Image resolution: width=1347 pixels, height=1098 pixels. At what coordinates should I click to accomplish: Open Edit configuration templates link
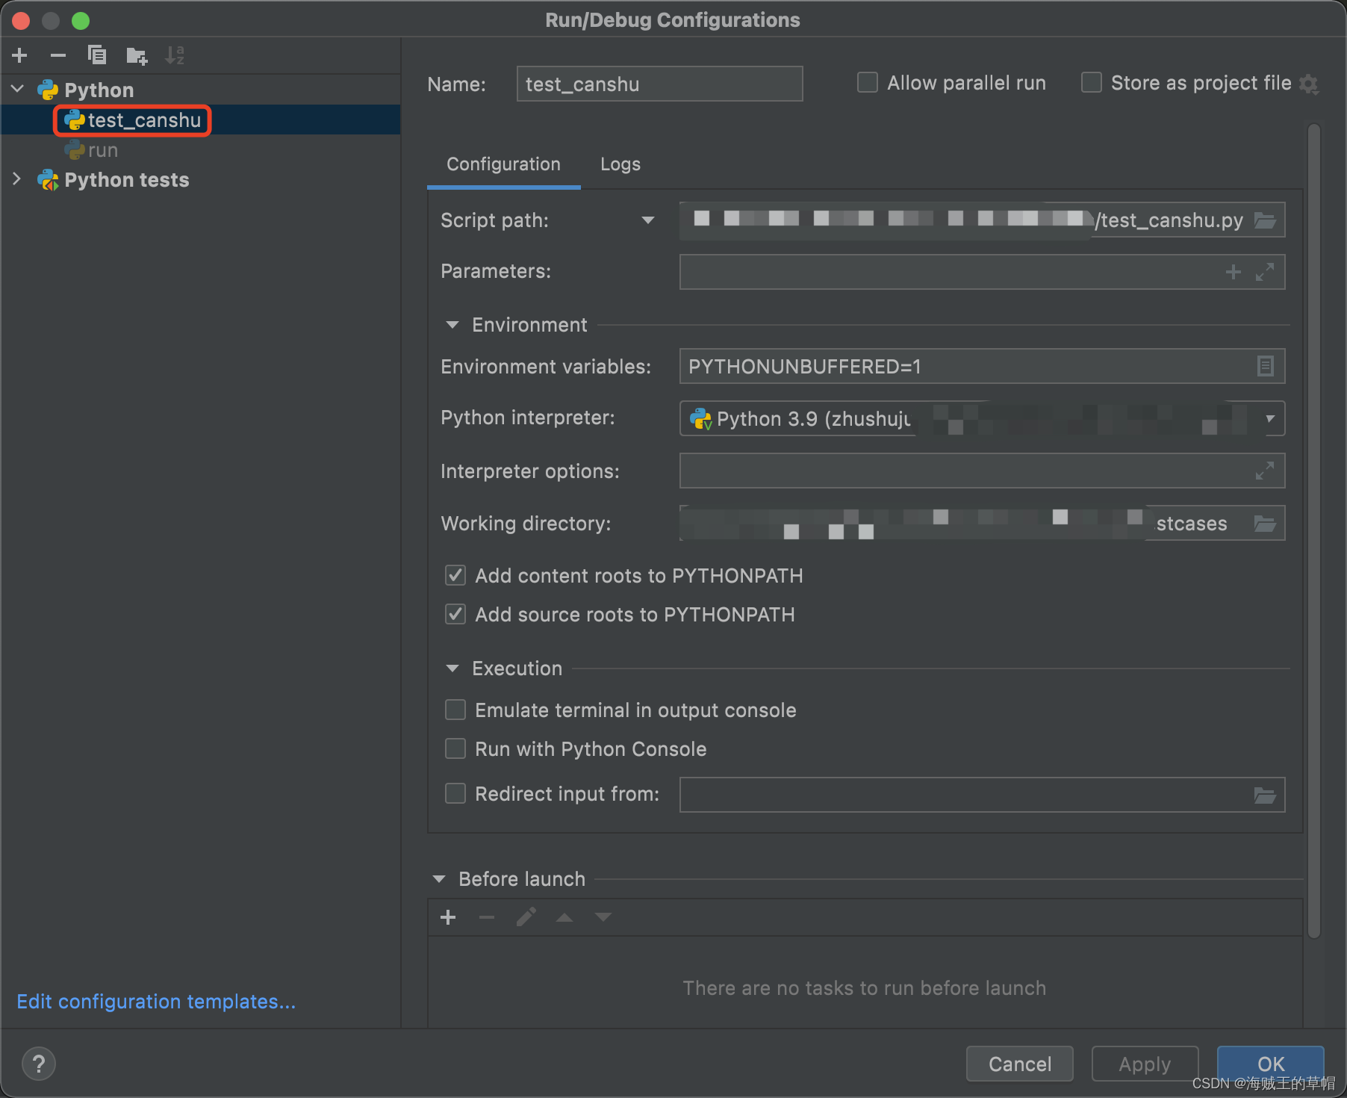[x=156, y=1002]
